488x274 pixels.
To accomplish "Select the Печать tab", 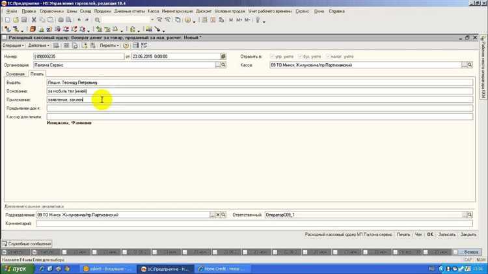I will click(x=36, y=74).
